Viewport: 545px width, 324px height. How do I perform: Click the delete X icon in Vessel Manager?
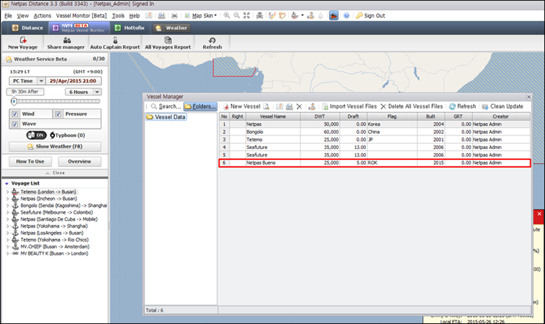click(299, 107)
